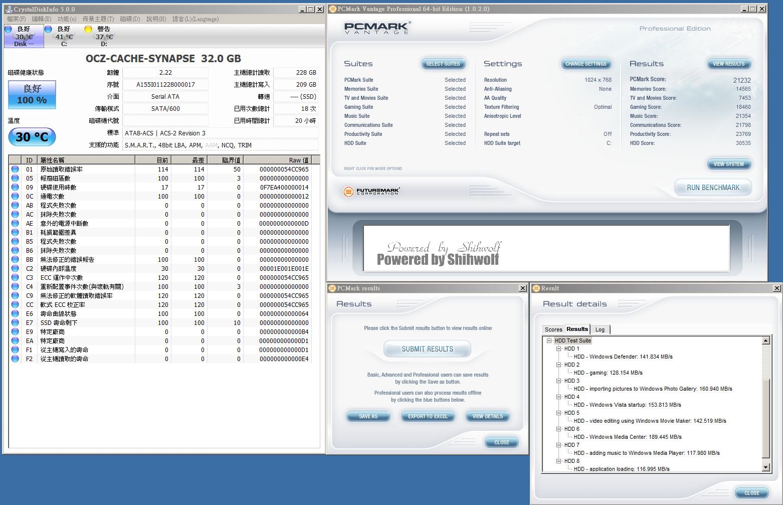Viewport: 783px width, 505px height.
Task: Open the 說明(H) menu
Action: pos(156,19)
